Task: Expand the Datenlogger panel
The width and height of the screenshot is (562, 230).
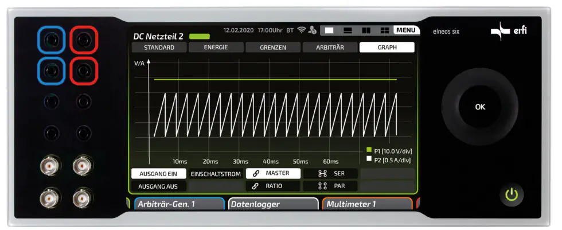Action: pos(273,204)
